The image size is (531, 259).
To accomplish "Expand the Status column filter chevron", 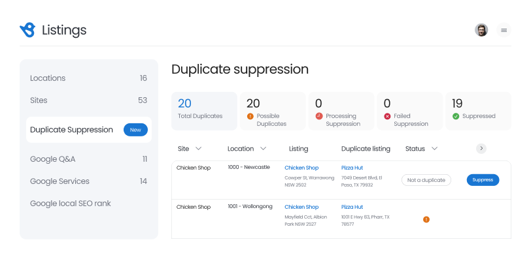I will click(434, 149).
